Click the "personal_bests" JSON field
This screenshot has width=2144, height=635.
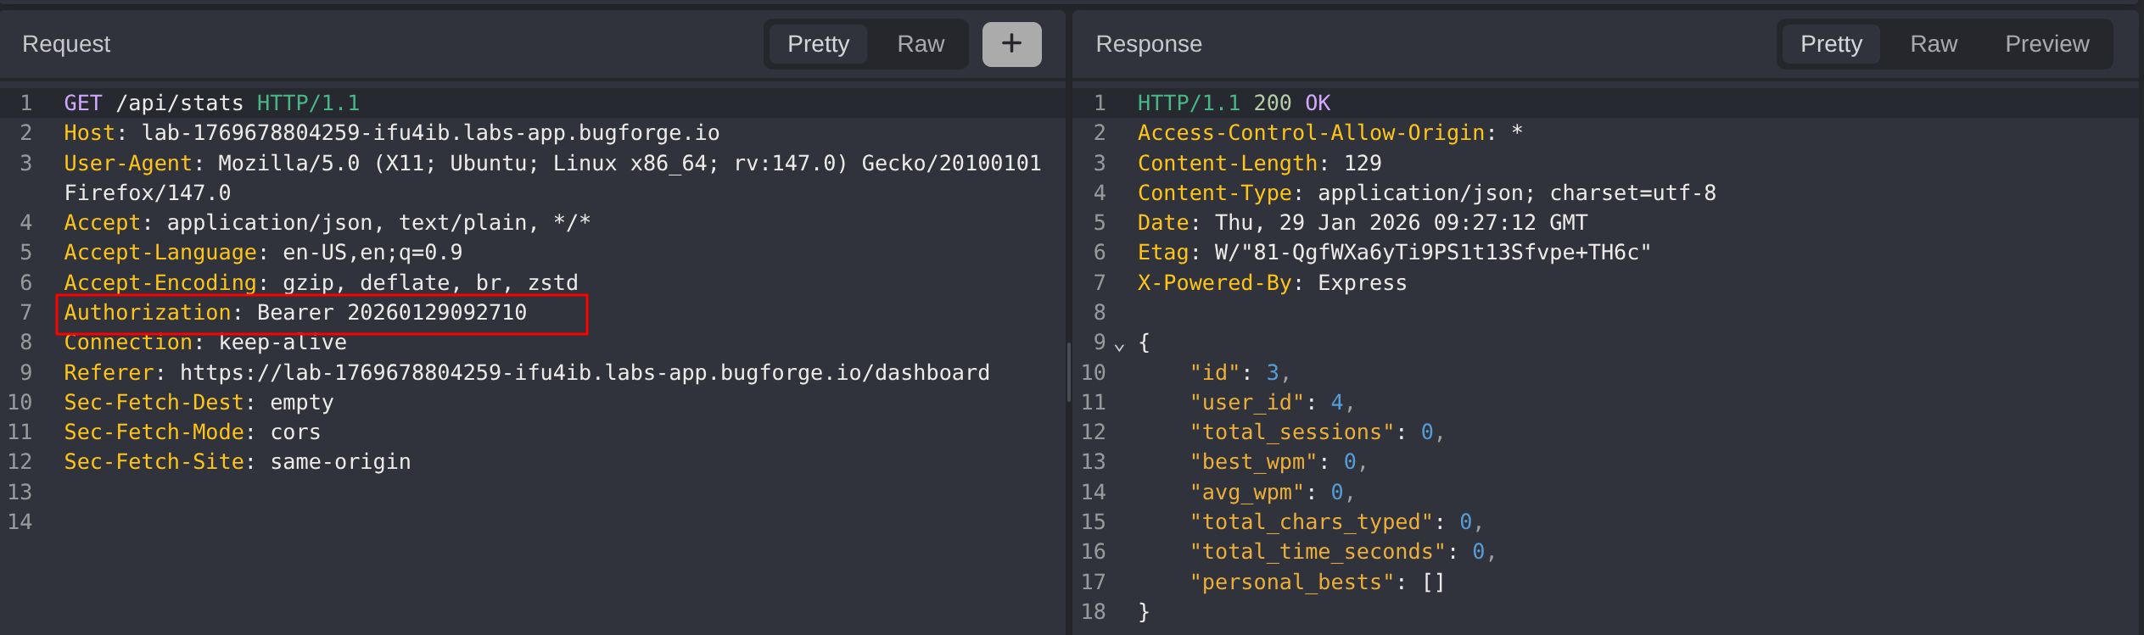coord(1291,582)
